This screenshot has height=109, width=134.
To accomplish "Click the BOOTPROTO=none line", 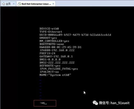I will tap(52, 44).
